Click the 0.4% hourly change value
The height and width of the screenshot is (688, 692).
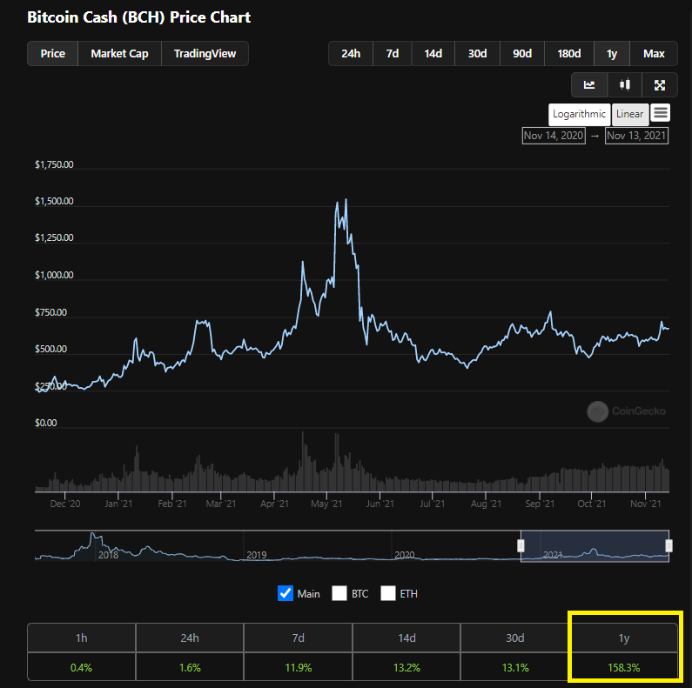coord(81,667)
